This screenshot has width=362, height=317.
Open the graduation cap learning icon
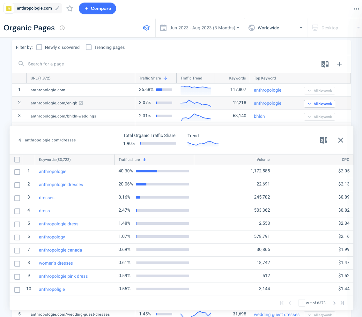[x=146, y=28]
